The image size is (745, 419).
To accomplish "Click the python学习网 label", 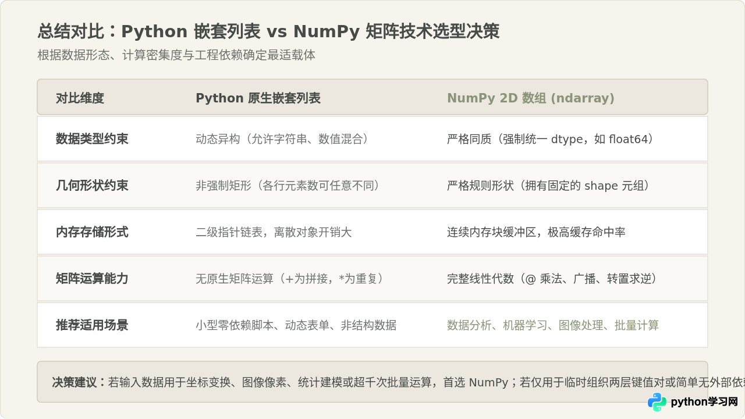I will point(704,402).
